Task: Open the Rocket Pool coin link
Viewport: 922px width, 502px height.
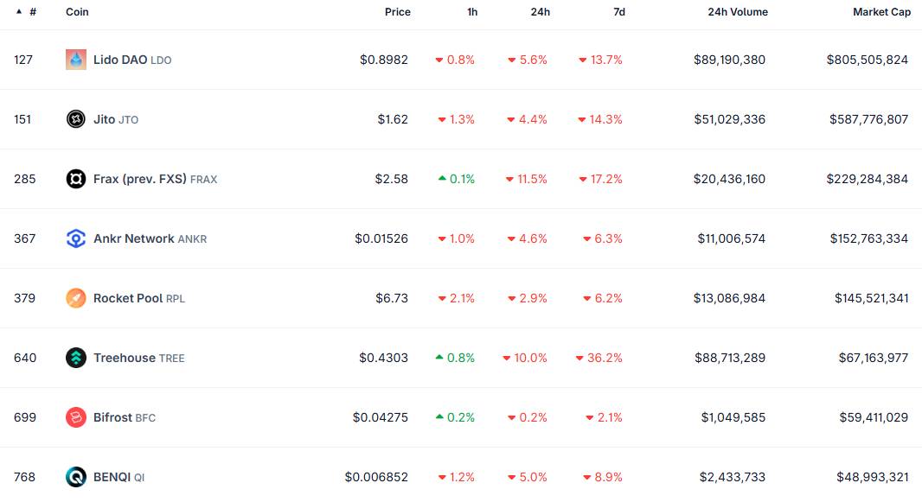Action: 128,298
